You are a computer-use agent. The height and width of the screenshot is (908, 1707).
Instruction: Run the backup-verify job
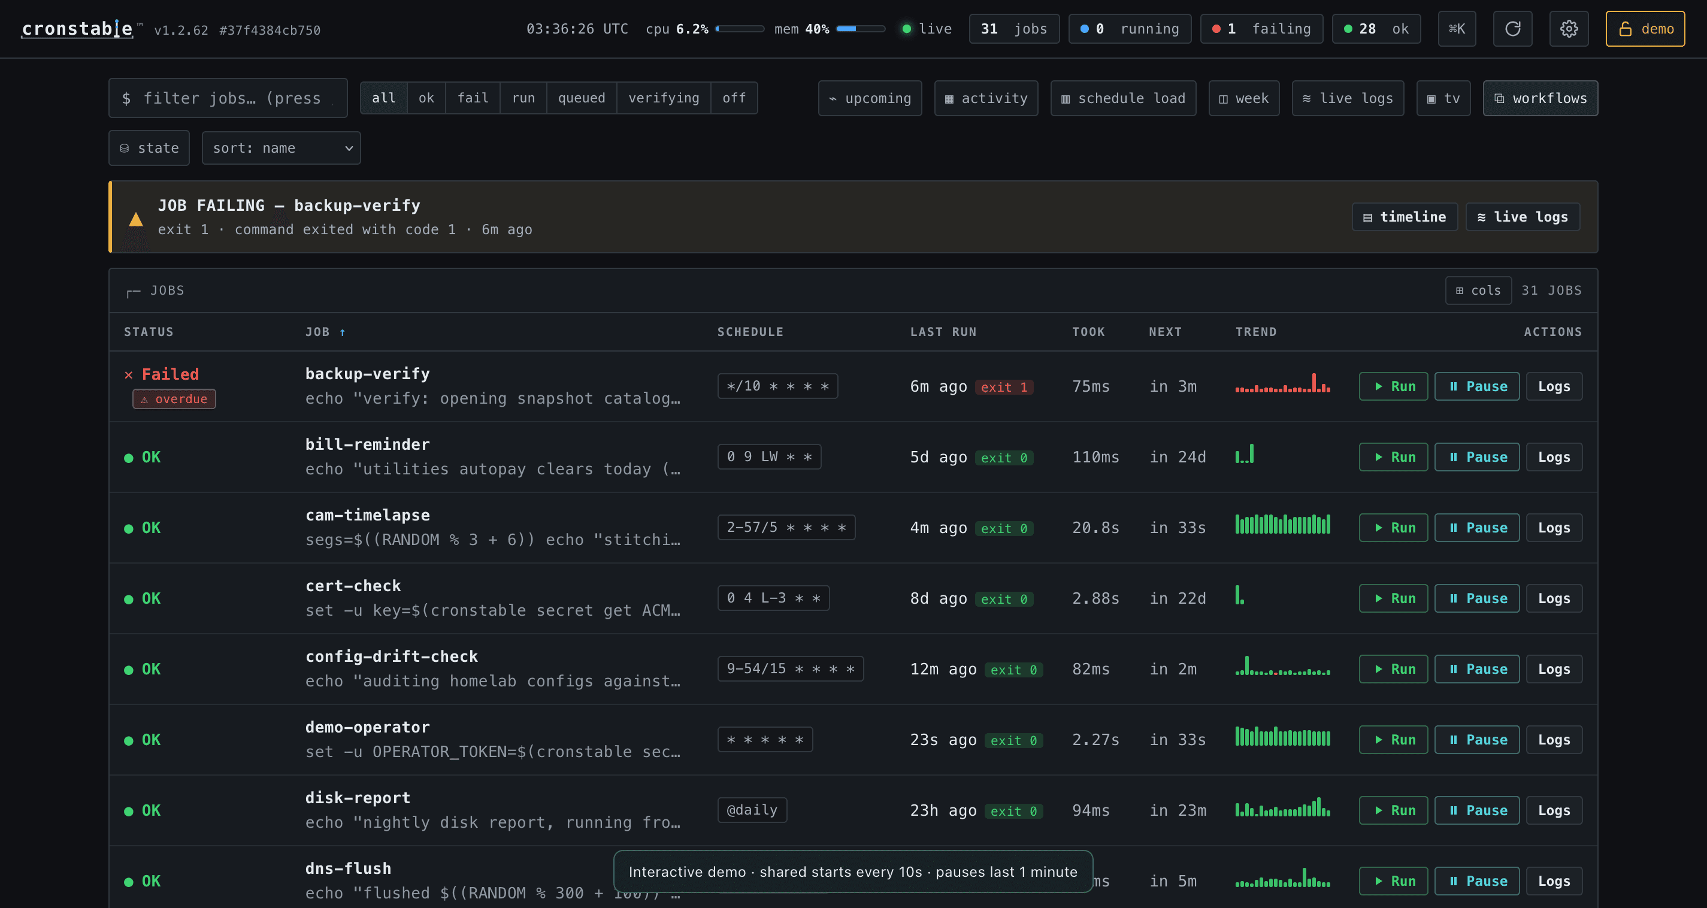pos(1393,386)
